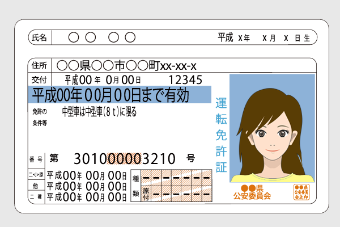Click the 他 row date

(x=86, y=186)
